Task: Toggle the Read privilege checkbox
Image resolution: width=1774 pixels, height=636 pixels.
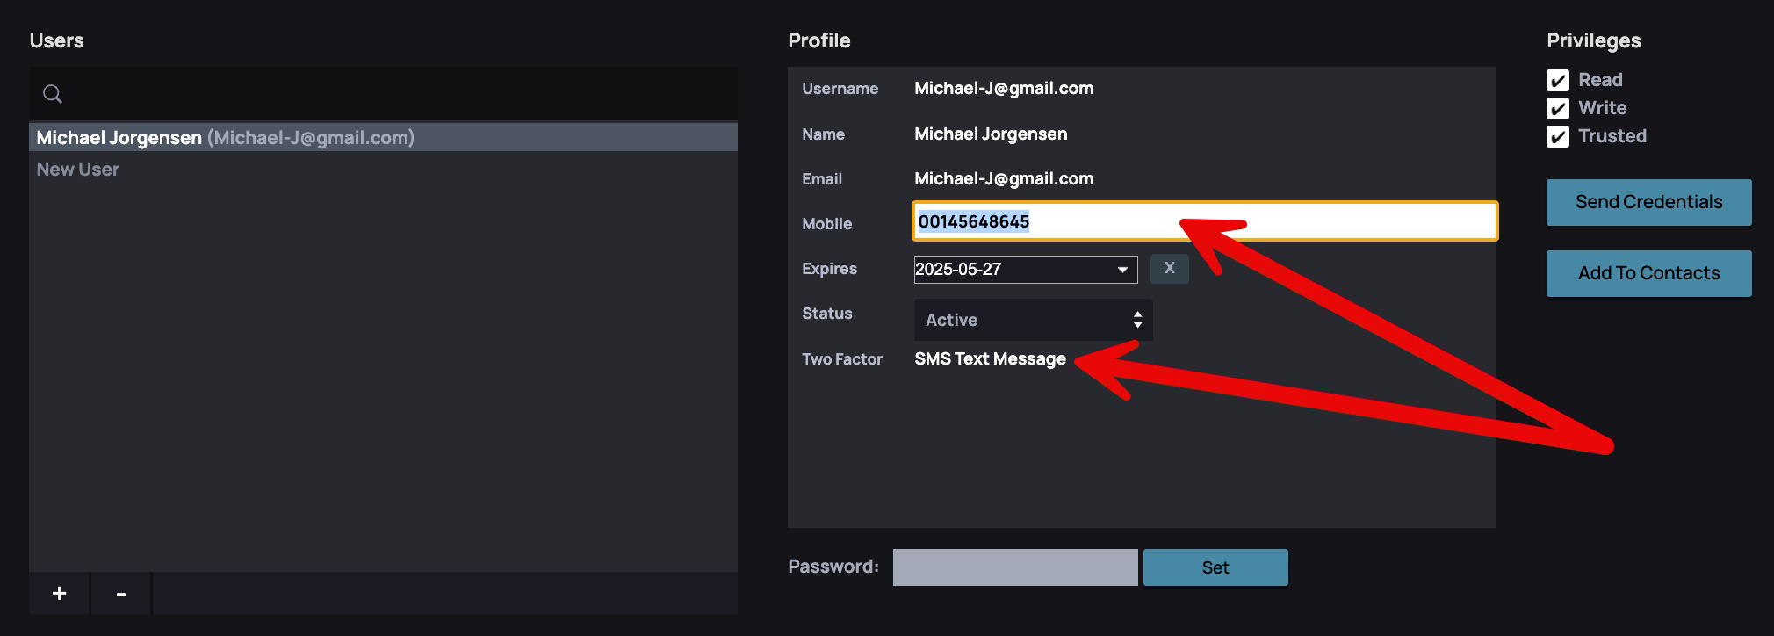Action: coord(1557,81)
